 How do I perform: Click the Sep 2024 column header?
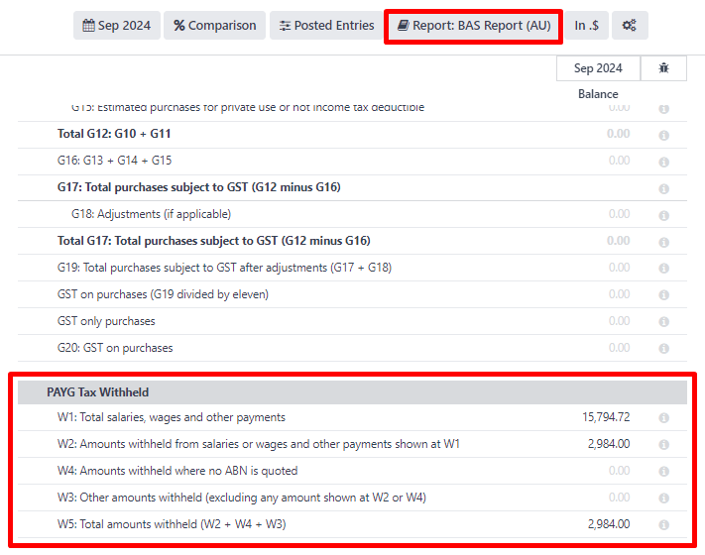point(598,68)
